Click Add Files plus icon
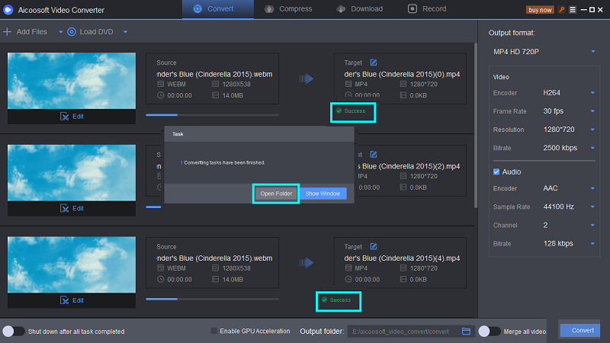Screen dimensions: 610x343 [8, 32]
